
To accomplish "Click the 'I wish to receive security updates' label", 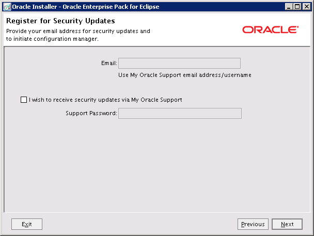I will tap(105, 100).
